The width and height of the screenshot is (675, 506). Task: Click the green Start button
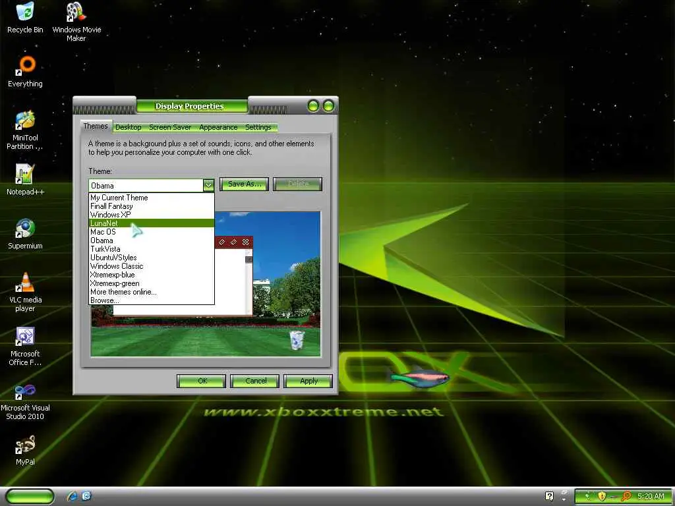30,496
